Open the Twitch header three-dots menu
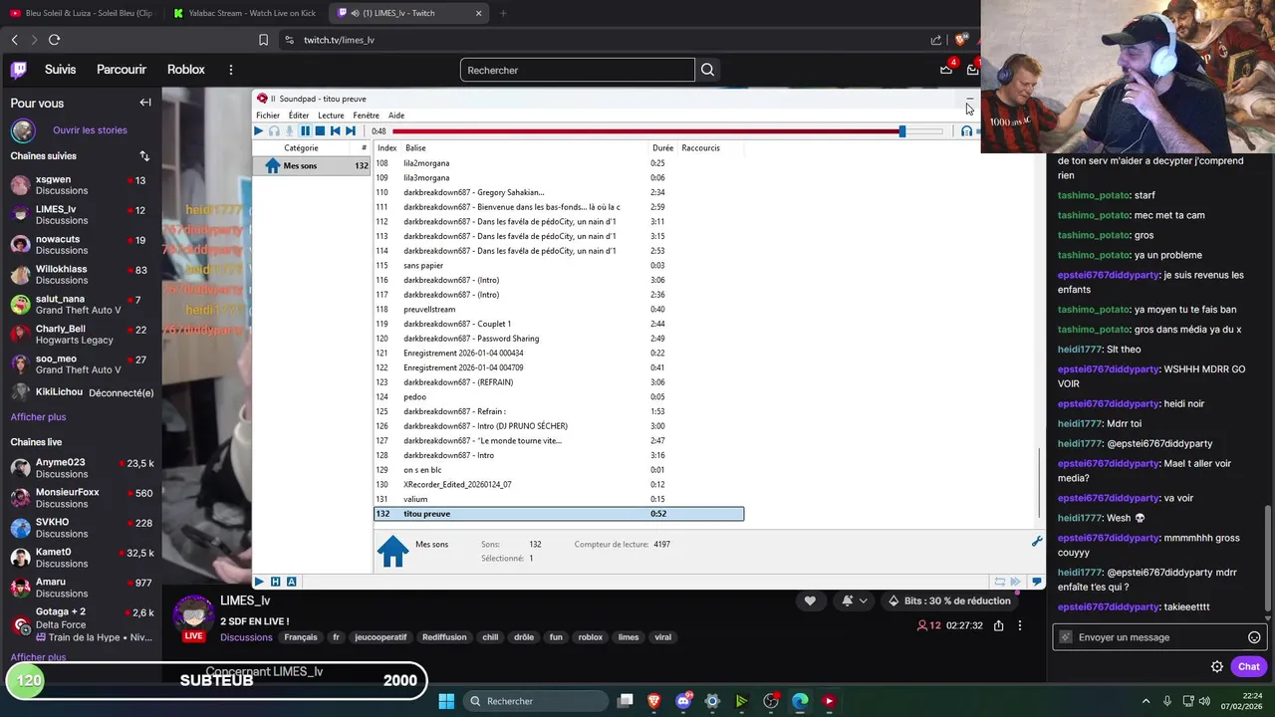1275x717 pixels. pyautogui.click(x=230, y=70)
